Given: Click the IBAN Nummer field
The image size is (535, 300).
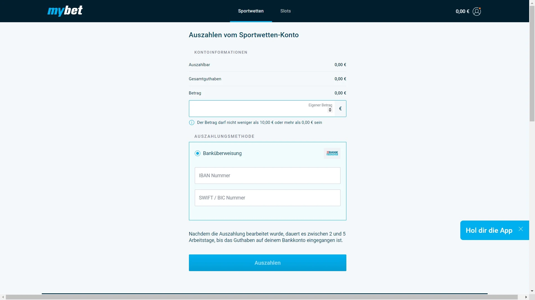Looking at the screenshot, I should coord(267,176).
